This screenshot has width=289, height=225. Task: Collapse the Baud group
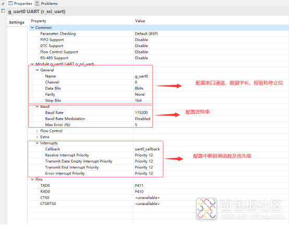[37, 107]
